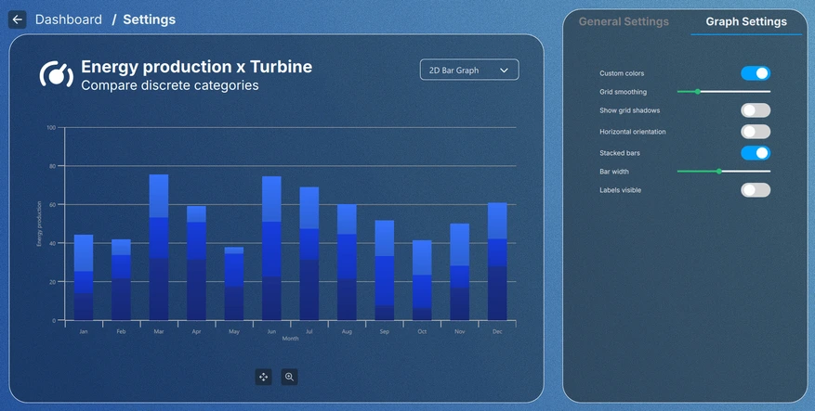Viewport: 815px width, 411px height.
Task: Adjust the Grid smoothing slider
Action: [698, 92]
